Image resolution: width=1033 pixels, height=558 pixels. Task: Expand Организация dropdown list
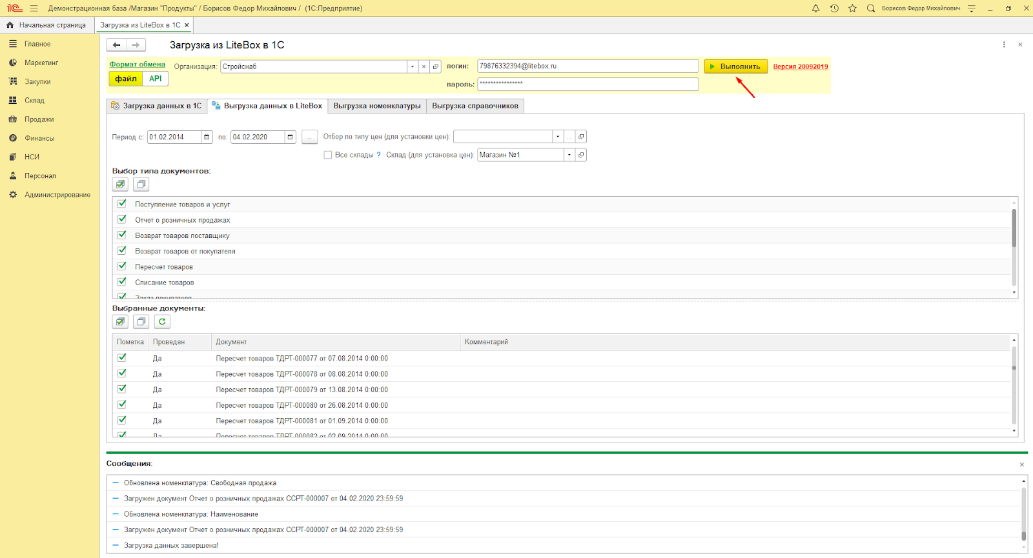[x=412, y=66]
